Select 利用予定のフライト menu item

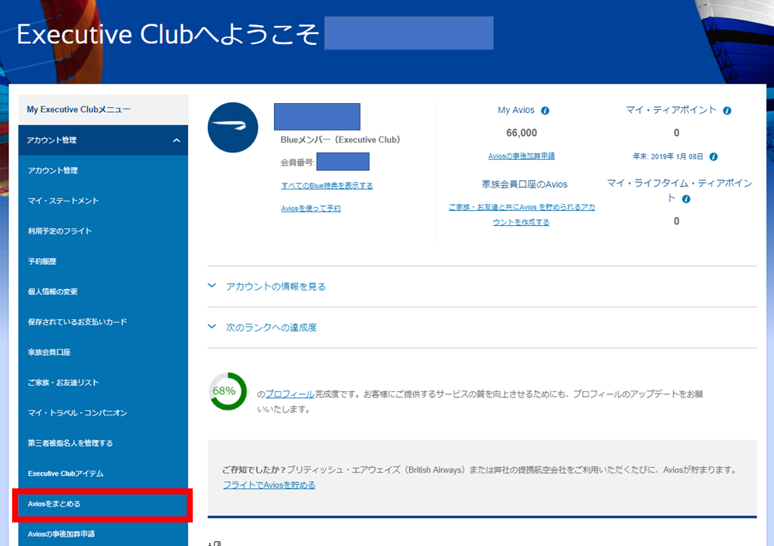(x=103, y=231)
